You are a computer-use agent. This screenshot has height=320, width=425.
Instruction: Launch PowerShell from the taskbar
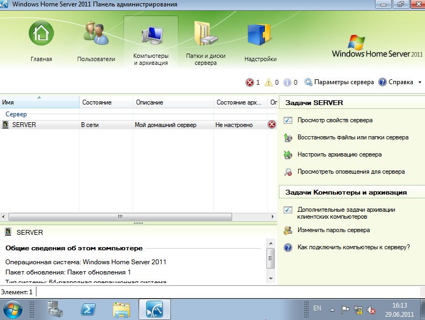pos(88,309)
